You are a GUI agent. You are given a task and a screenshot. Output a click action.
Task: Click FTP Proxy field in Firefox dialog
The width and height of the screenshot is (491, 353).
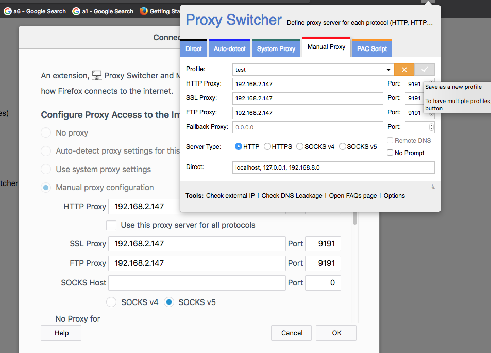[x=197, y=263]
